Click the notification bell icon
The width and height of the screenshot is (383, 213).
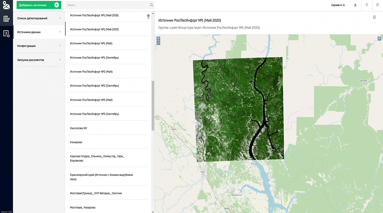(355, 5)
